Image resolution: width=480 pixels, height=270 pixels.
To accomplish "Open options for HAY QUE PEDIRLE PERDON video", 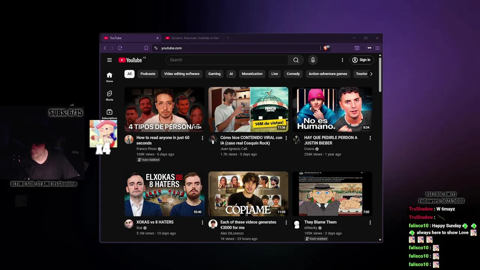I will point(370,138).
